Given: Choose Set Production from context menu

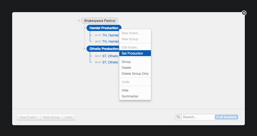Looking at the screenshot, I should tap(132, 53).
